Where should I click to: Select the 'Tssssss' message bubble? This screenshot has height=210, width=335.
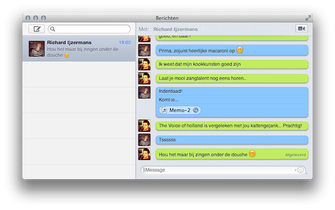click(x=232, y=140)
